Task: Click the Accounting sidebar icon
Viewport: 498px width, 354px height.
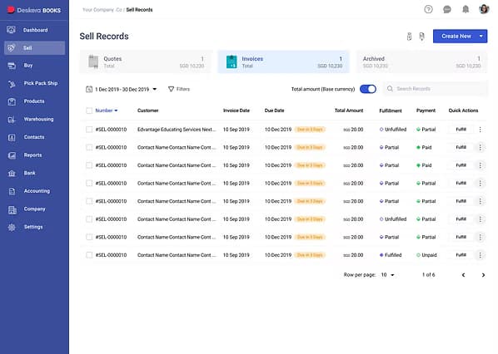Action: click(12, 191)
